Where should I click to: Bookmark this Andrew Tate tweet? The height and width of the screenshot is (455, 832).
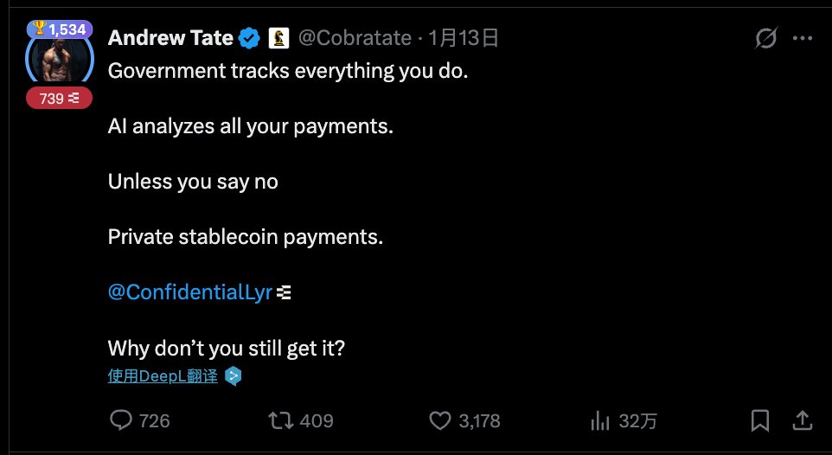[x=760, y=420]
